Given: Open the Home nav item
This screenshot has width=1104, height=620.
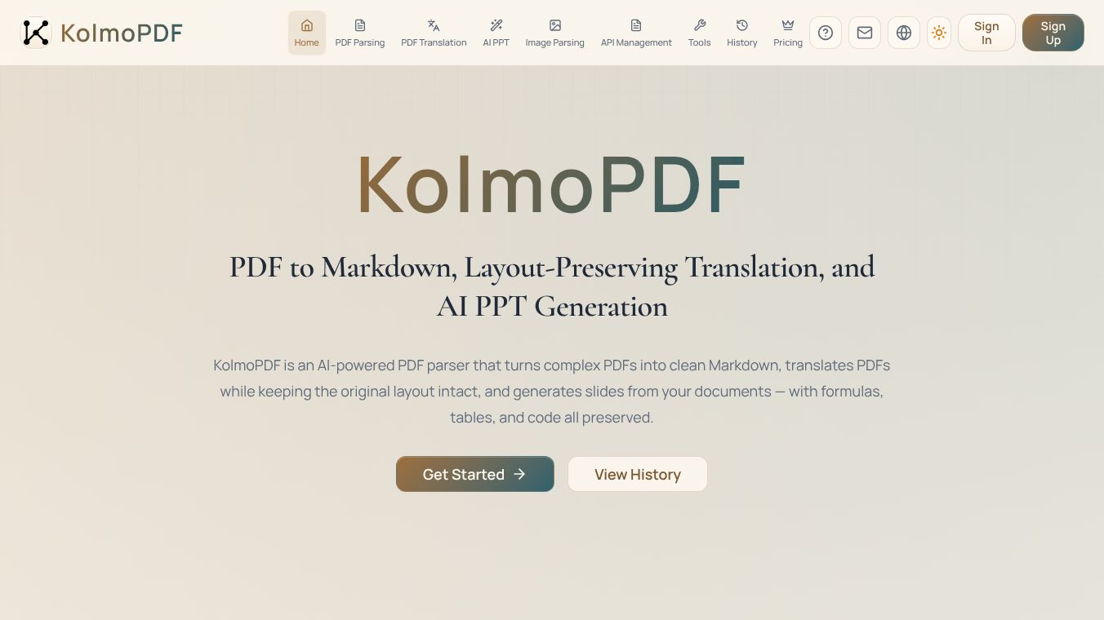Looking at the screenshot, I should (x=307, y=33).
